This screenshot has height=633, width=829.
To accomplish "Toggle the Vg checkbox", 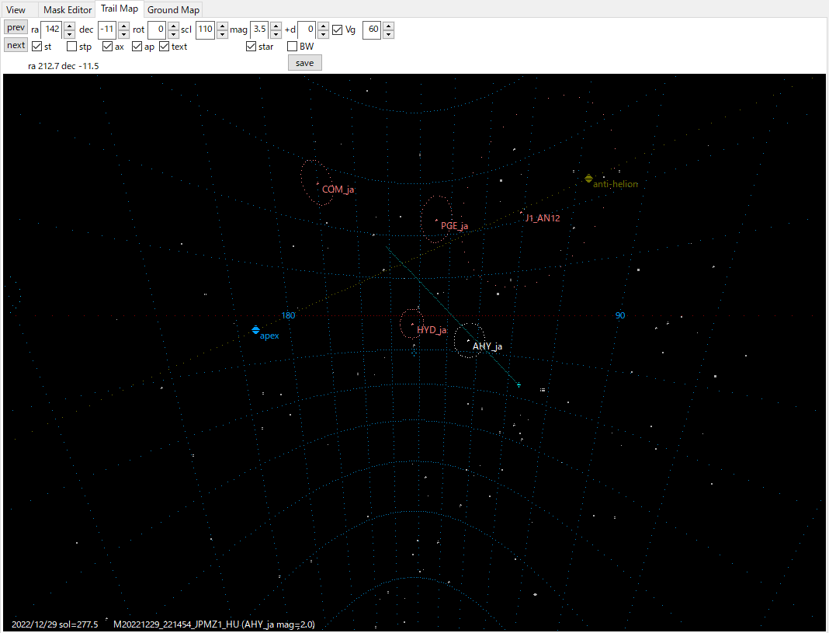I will click(338, 30).
